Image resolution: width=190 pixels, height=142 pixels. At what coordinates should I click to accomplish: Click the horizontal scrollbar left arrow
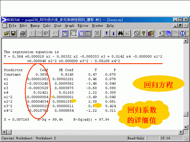click(4, 132)
